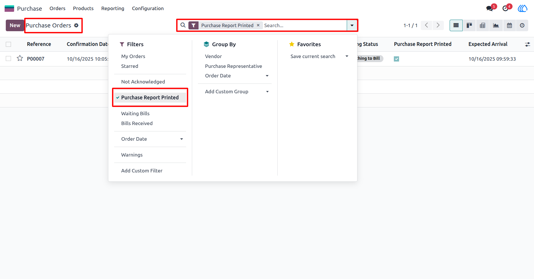Select the P00007 row checkbox
534x279 pixels.
(8, 59)
